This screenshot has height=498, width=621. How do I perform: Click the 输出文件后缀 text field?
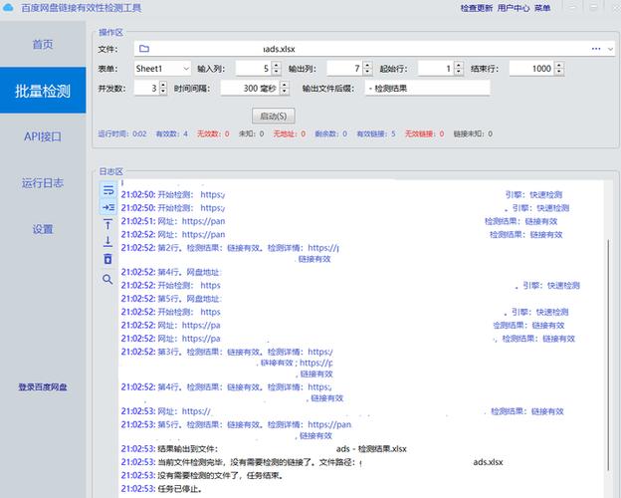point(427,88)
